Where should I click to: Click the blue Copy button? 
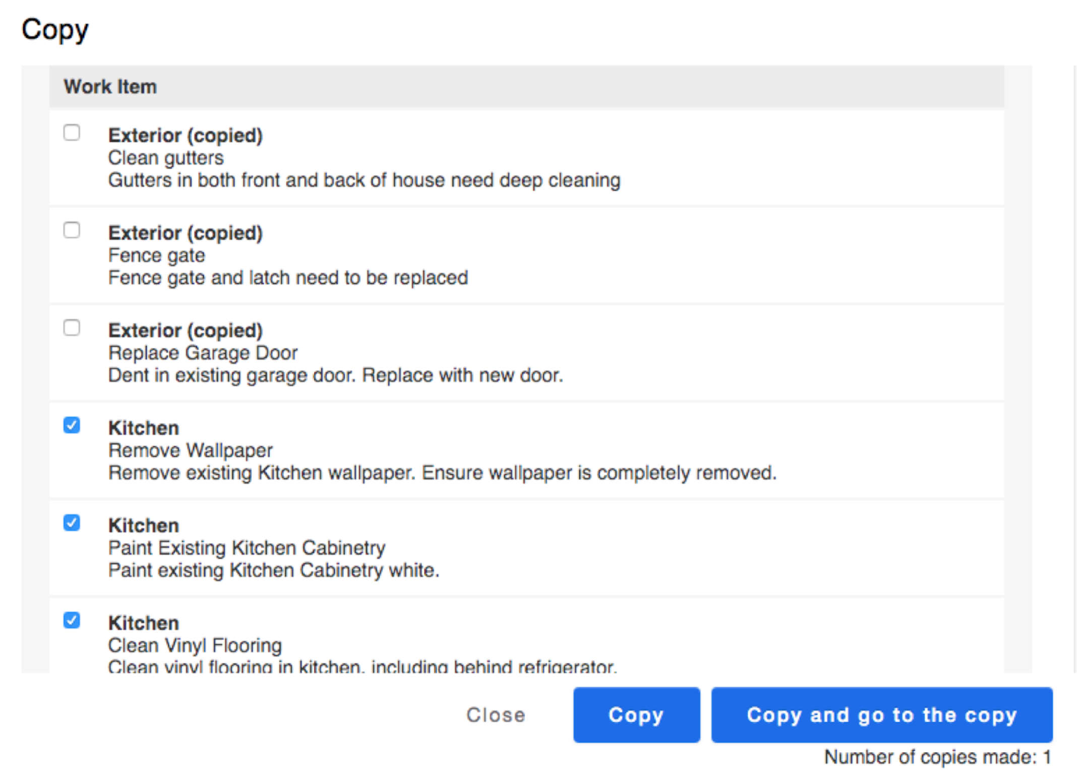click(x=636, y=715)
